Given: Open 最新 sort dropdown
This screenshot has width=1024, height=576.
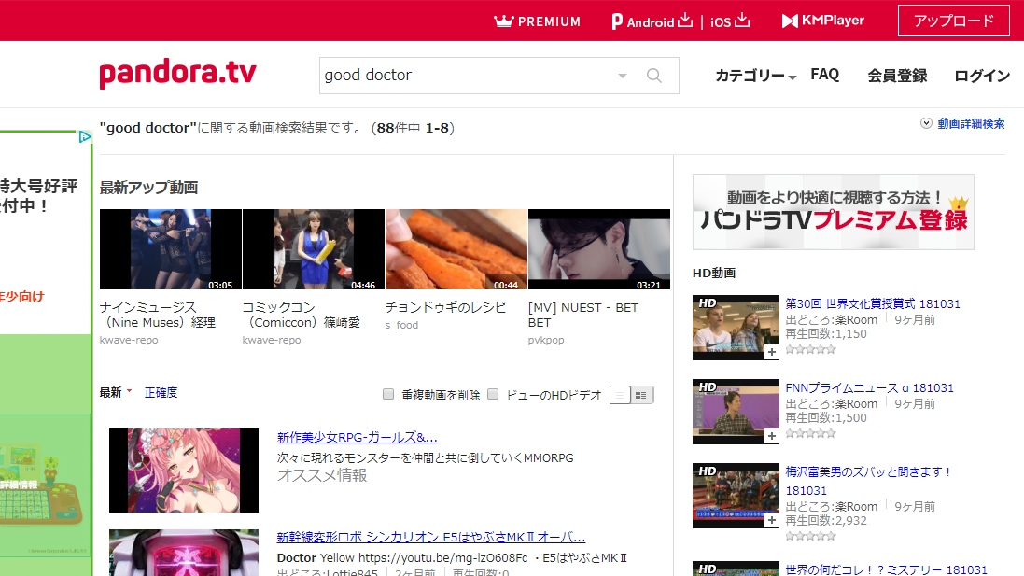Looking at the screenshot, I should click(x=116, y=392).
